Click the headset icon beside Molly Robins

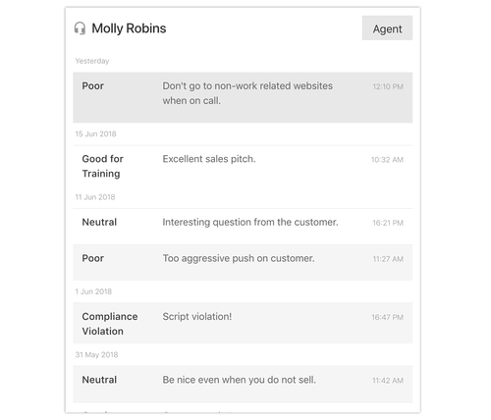(80, 28)
